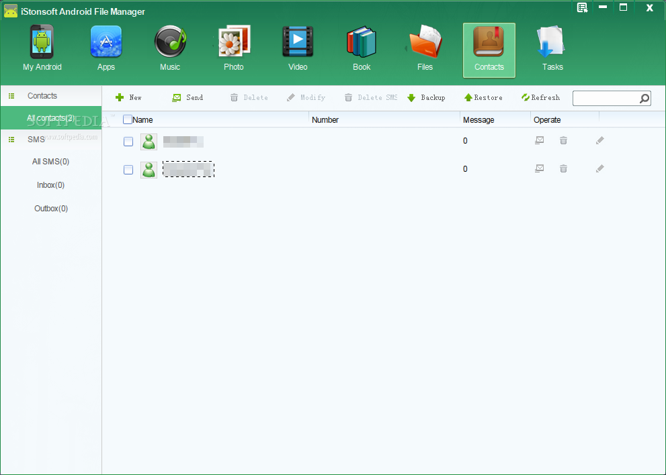Select the second contact's name cell

point(188,169)
